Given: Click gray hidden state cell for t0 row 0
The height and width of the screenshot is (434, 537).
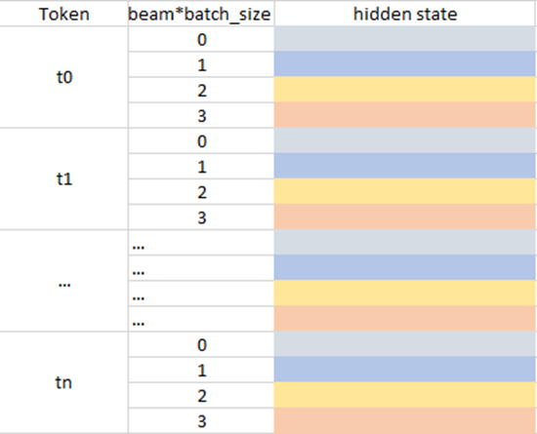Looking at the screenshot, I should pos(405,39).
